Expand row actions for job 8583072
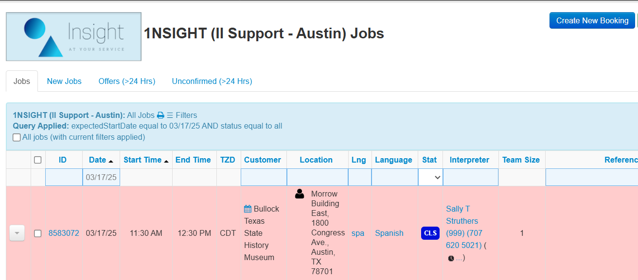Viewport: 638px width, 280px height. (17, 233)
